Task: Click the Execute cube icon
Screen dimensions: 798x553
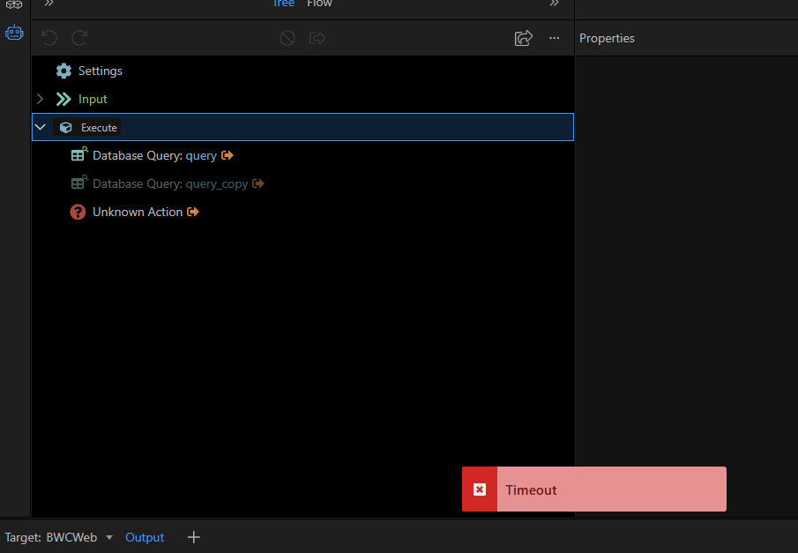Action: (65, 127)
